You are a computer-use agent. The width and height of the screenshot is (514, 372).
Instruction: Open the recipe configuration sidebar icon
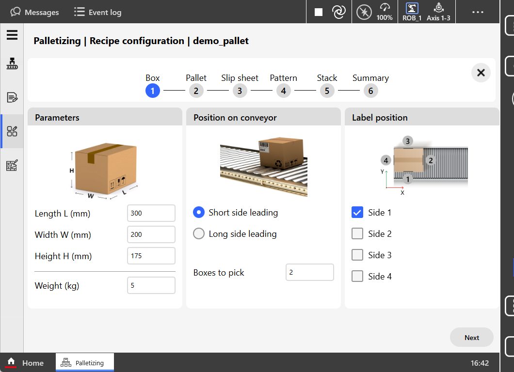(12, 131)
